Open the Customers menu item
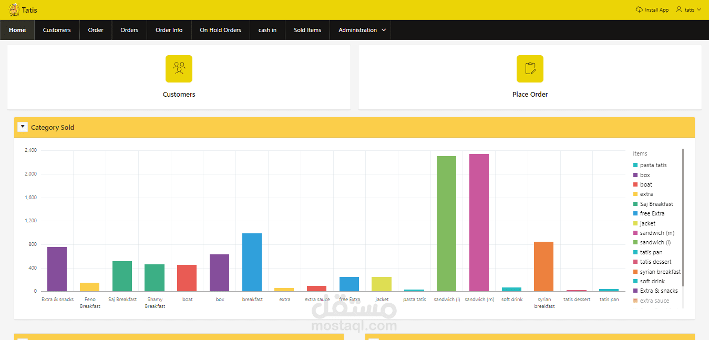Screen dimensions: 709x340 [57, 30]
